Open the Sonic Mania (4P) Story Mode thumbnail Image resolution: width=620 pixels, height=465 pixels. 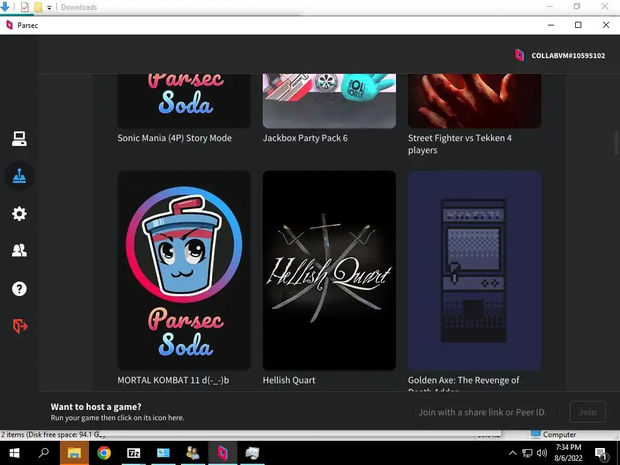[x=184, y=101]
